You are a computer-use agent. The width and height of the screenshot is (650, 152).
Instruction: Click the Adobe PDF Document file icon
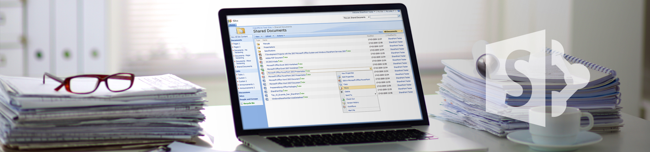(x=260, y=58)
